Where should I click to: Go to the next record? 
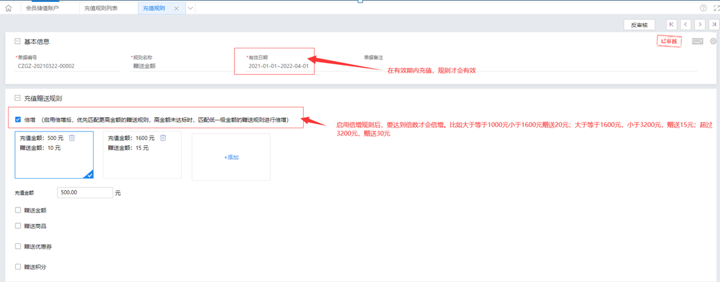tap(700, 25)
